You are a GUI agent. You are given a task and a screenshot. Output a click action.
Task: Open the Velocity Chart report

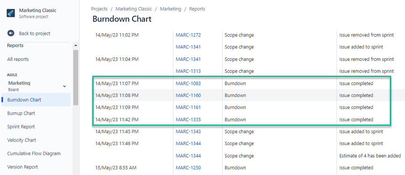22,140
